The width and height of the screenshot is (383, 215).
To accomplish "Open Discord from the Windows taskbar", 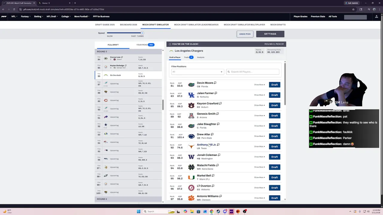I will pyautogui.click(x=225, y=211).
